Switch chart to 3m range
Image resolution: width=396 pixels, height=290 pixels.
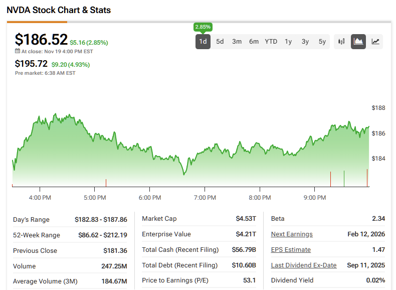coord(237,42)
